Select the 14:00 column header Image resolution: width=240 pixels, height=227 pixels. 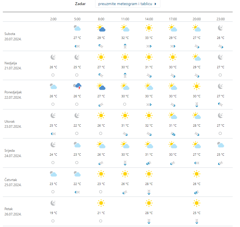[149, 19]
